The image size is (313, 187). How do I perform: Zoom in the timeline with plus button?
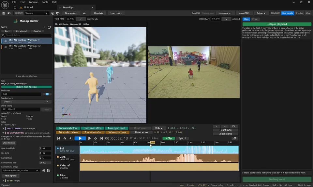click(x=225, y=126)
